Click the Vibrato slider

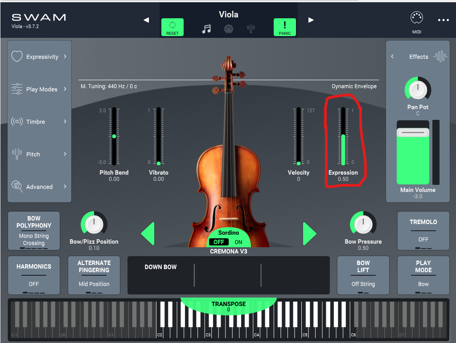pos(159,136)
